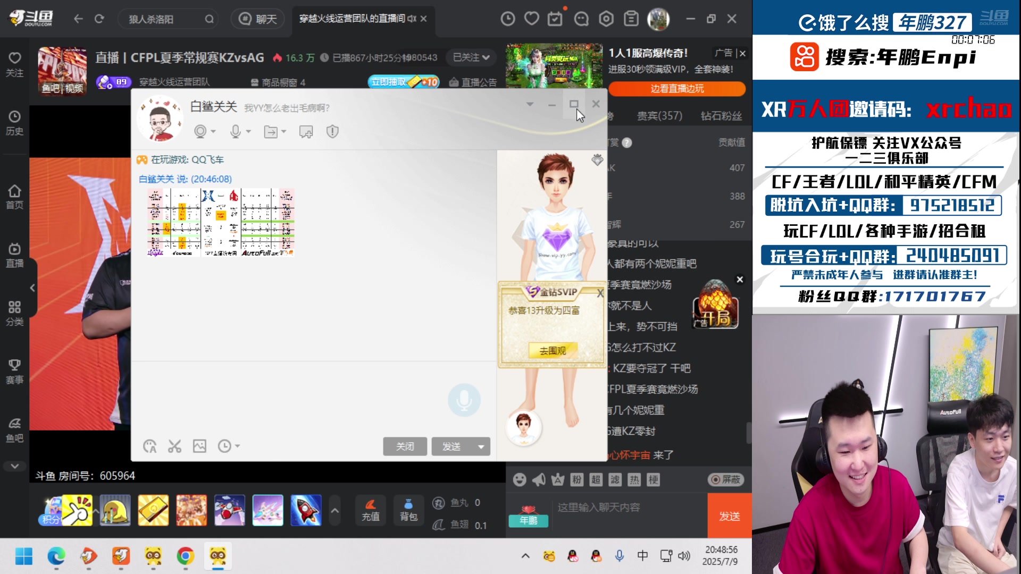Open the hexagon settings icon in top bar
This screenshot has height=574, width=1021.
(x=606, y=19)
